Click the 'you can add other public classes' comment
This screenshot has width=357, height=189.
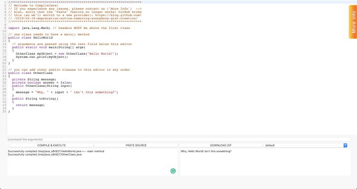tap(69, 70)
